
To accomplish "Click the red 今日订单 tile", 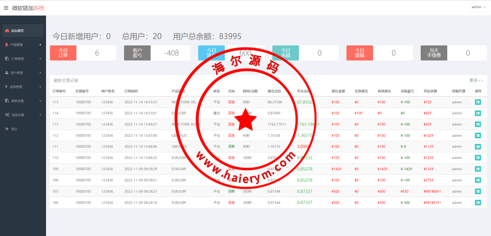I will tap(63, 53).
